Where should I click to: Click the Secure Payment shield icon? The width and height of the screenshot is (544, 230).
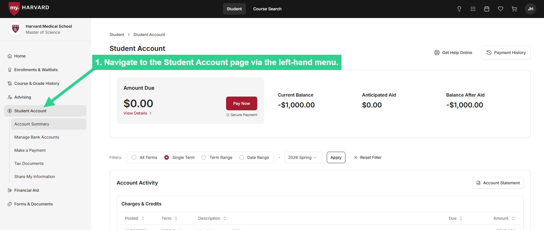pos(228,115)
